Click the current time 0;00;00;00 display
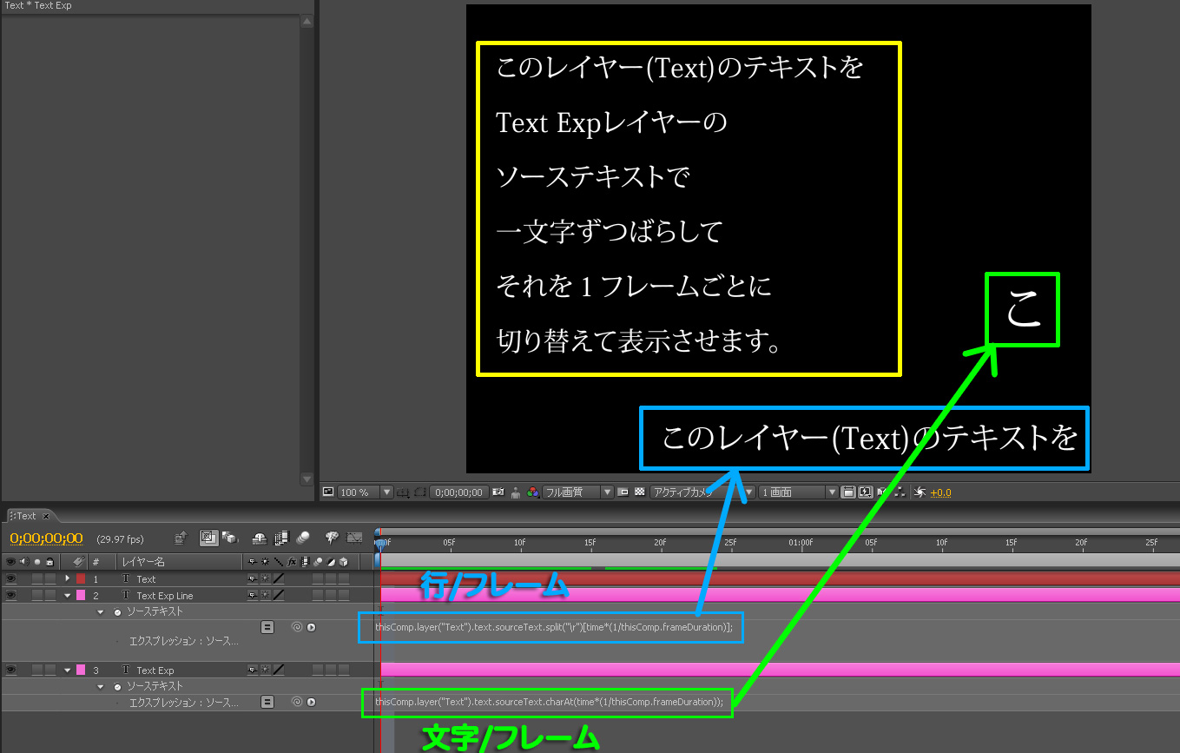Viewport: 1180px width, 753px height. [x=47, y=538]
